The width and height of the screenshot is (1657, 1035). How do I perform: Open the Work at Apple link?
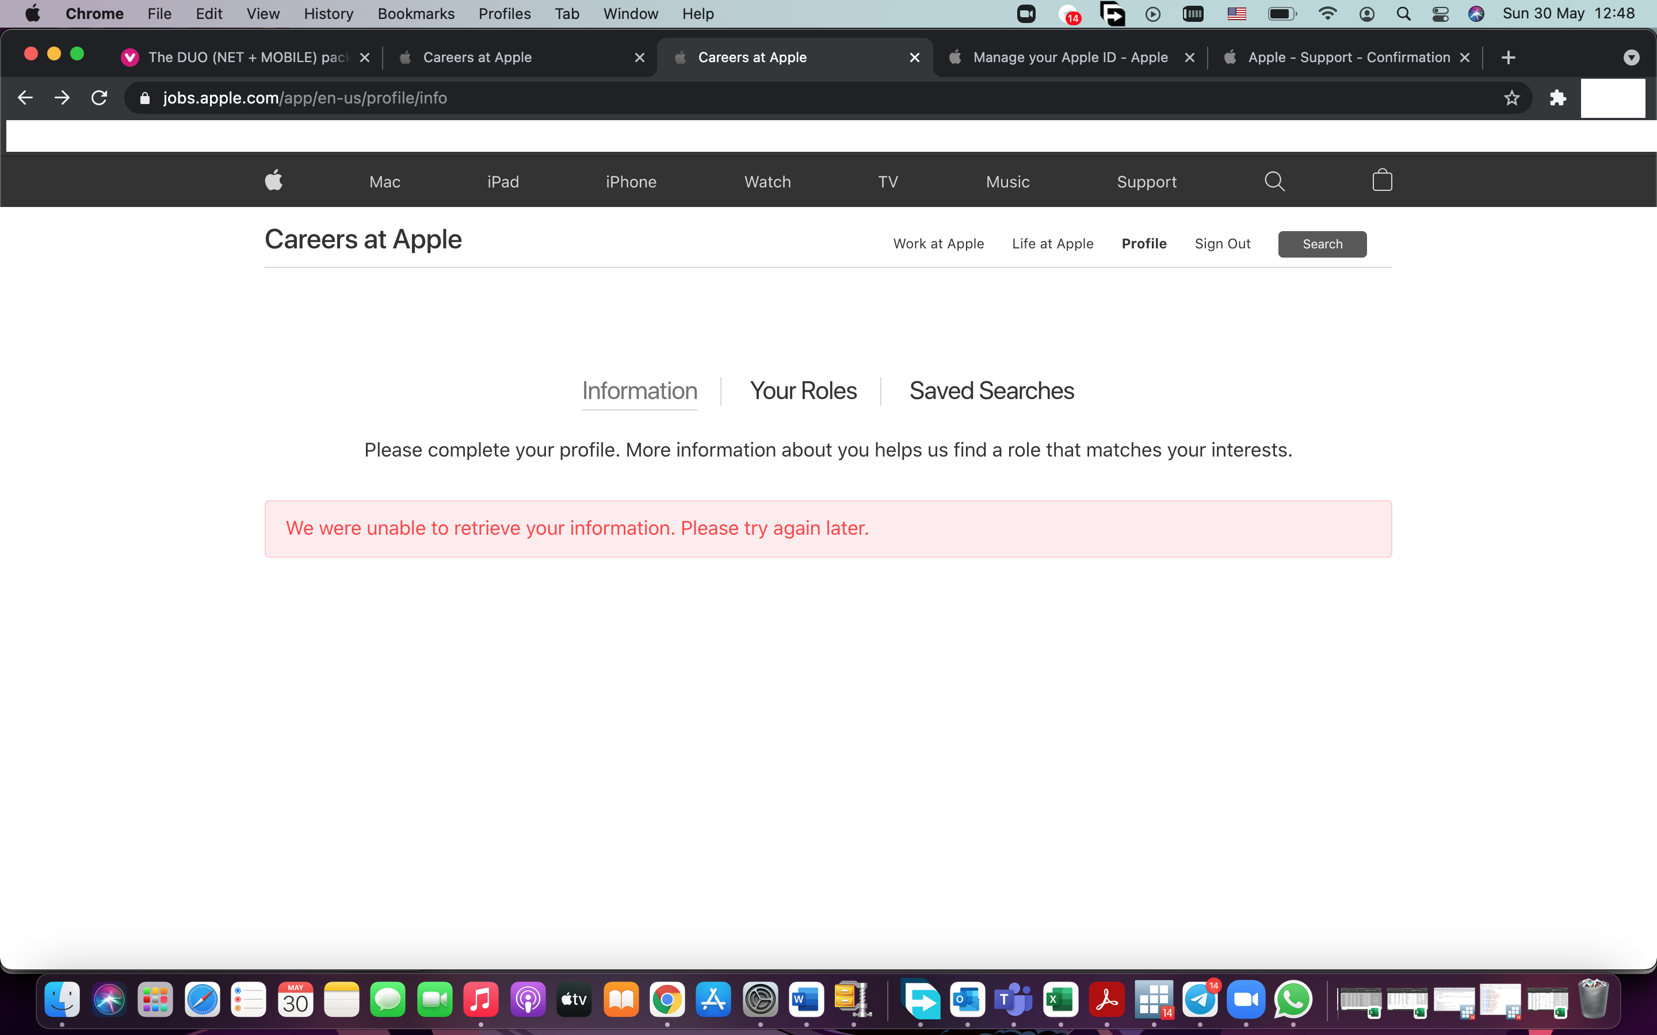(938, 244)
